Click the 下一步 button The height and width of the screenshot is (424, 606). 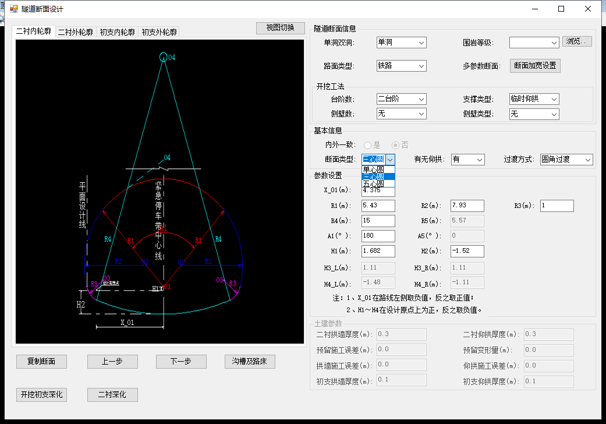point(181,361)
